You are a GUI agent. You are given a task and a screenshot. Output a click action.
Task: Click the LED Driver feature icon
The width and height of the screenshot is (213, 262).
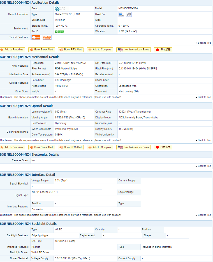pyautogui.click(x=47, y=38)
